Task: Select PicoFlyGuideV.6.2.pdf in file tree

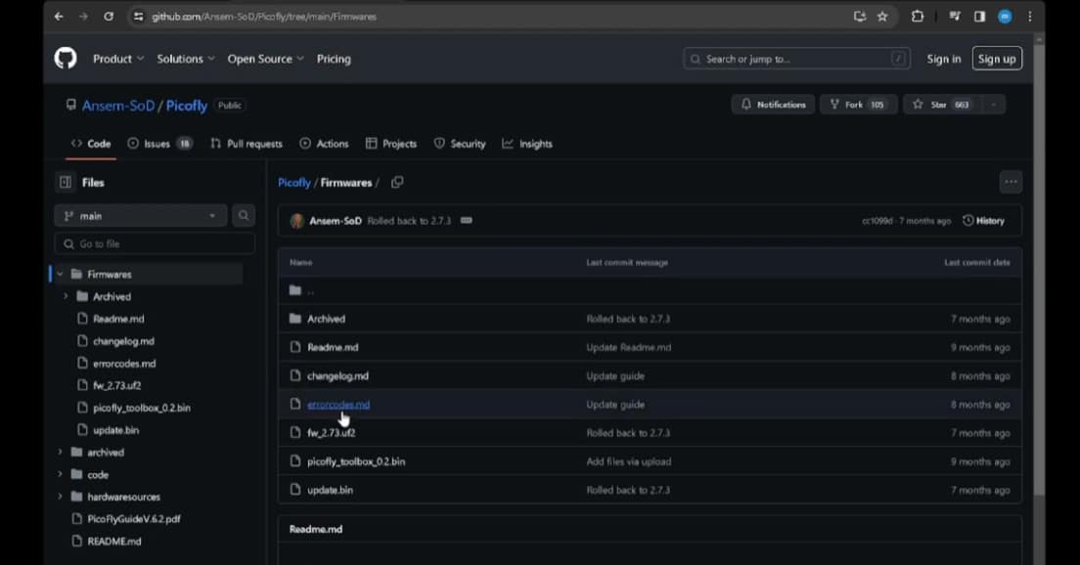Action: (134, 519)
